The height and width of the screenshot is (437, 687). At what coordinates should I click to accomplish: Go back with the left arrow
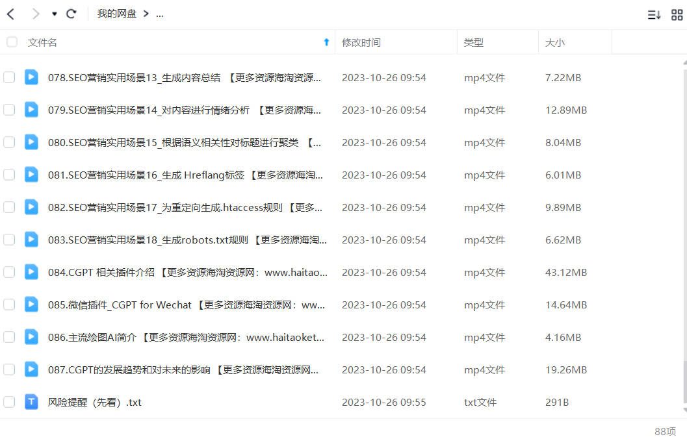click(x=11, y=14)
